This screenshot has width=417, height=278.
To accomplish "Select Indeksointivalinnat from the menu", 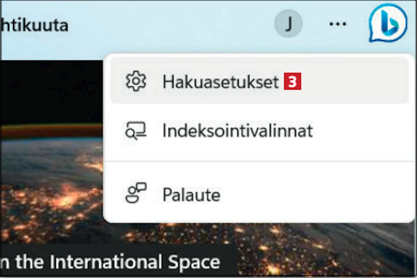I will tap(259, 131).
